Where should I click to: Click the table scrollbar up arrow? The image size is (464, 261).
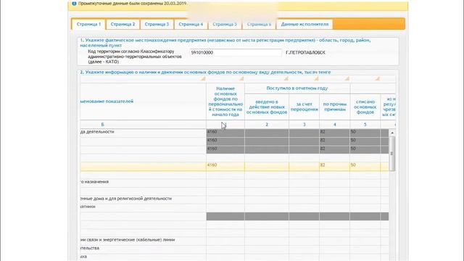click(392, 133)
